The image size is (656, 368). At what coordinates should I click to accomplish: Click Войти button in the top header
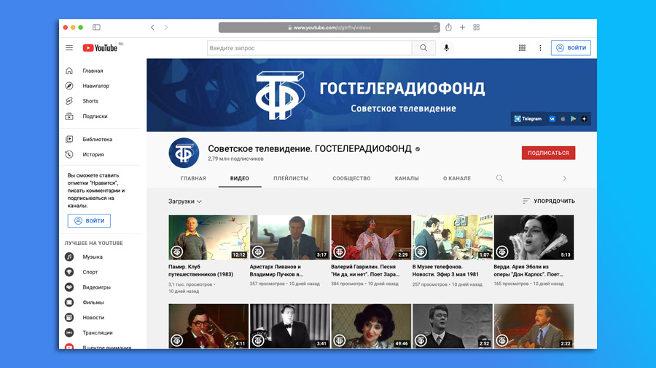[x=571, y=48]
